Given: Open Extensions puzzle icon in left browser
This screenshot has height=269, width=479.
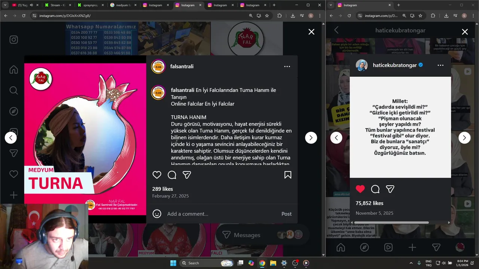Looking at the screenshot, I should click(x=280, y=16).
